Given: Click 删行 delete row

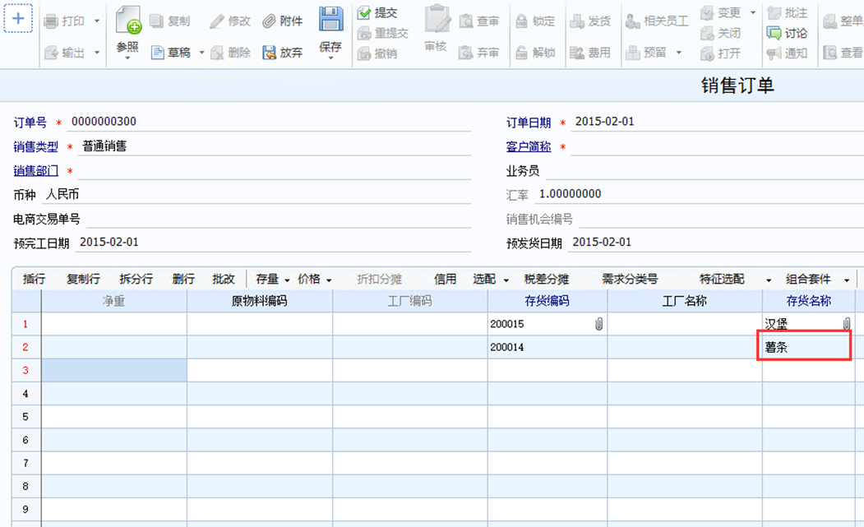Looking at the screenshot, I should pyautogui.click(x=183, y=279).
